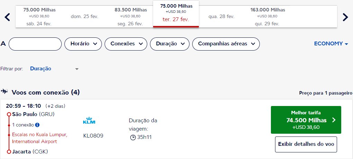Image resolution: width=353 pixels, height=159 pixels.
Task: Select the seg. 26 fev. date tab
Action: point(131,17)
